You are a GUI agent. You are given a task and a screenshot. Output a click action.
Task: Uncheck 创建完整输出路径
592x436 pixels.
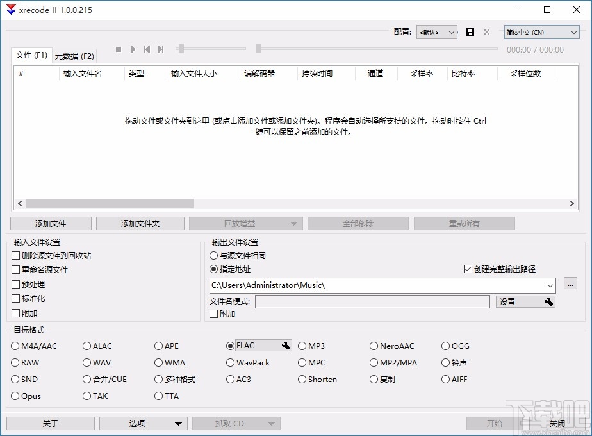click(468, 269)
